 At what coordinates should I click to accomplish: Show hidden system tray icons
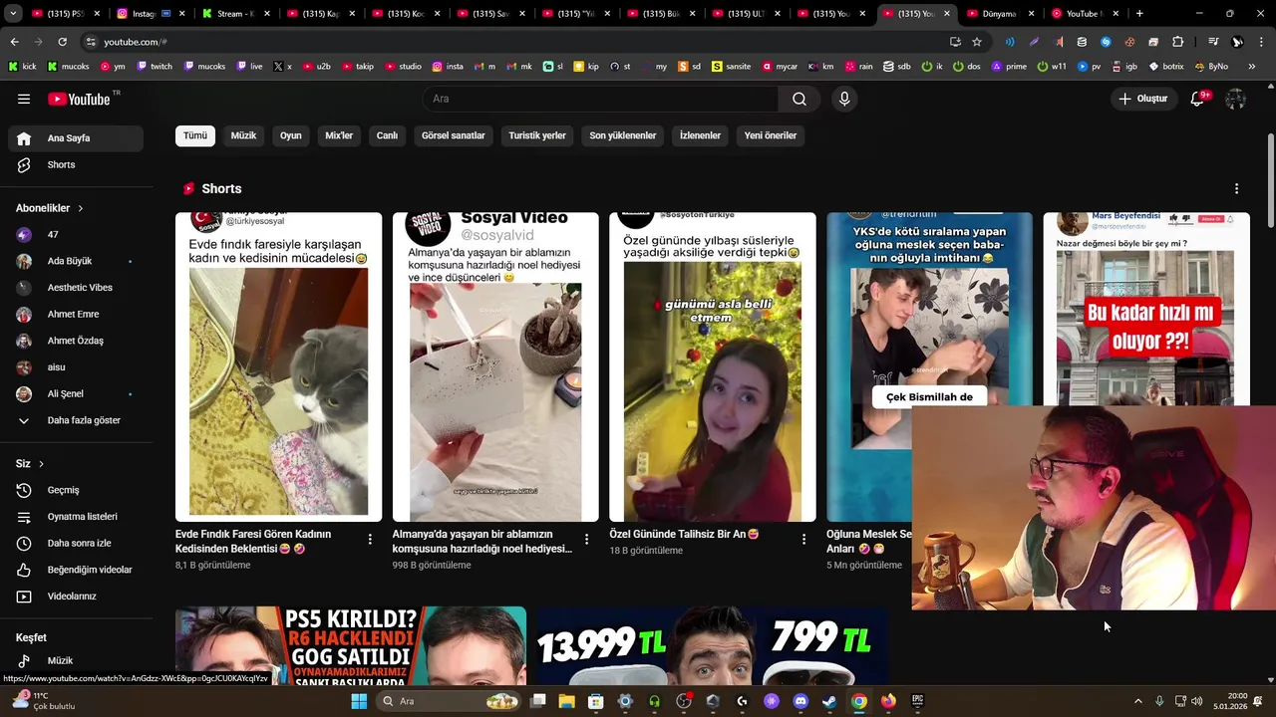1138,701
